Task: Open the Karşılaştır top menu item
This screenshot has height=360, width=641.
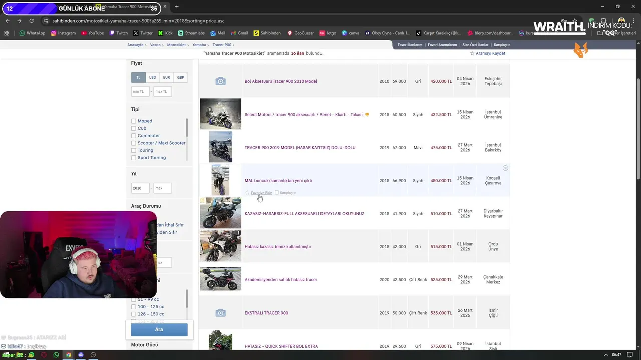Action: click(502, 45)
